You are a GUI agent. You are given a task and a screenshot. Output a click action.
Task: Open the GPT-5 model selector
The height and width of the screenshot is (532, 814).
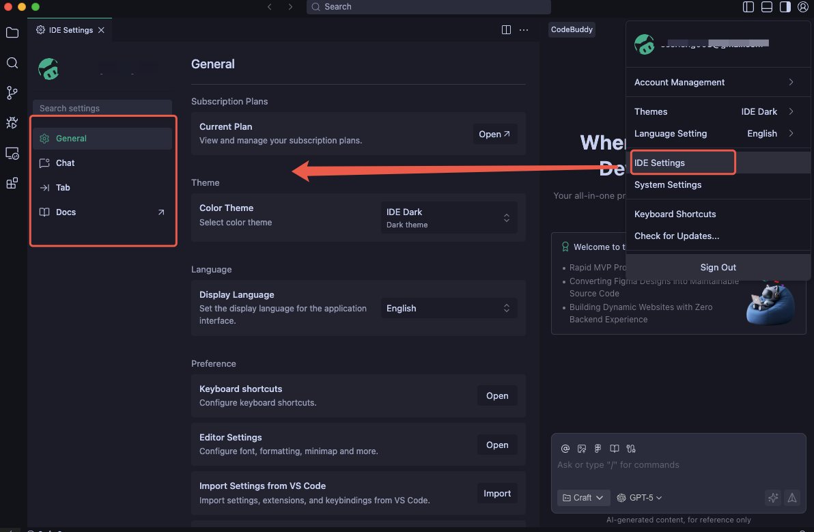click(x=639, y=497)
